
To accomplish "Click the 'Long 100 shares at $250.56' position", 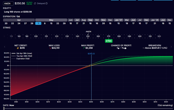I will click(x=18, y=12).
